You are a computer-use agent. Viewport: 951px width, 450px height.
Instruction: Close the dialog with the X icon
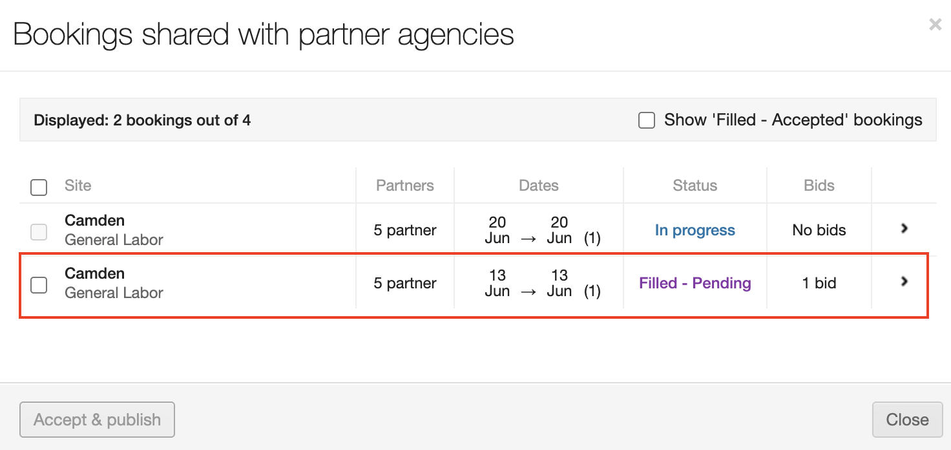point(935,25)
